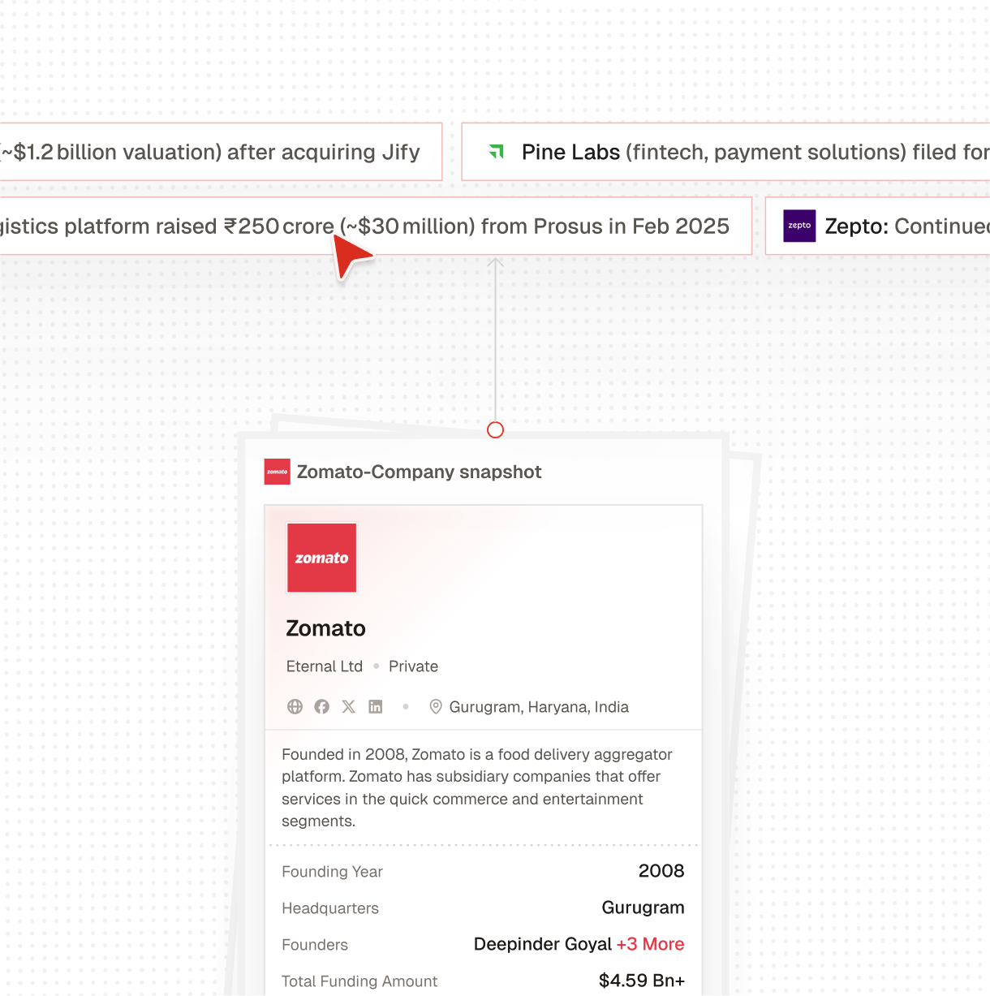This screenshot has width=990, height=996.
Task: Click the red circle connector node
Action: (495, 430)
